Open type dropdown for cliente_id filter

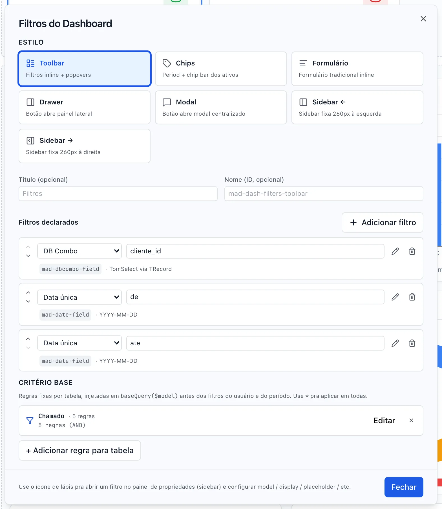click(79, 251)
